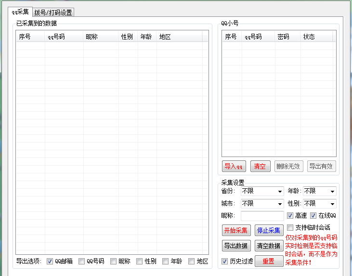This screenshot has height=276, width=352.
Task: Export data with 导出数据 button
Action: click(236, 246)
